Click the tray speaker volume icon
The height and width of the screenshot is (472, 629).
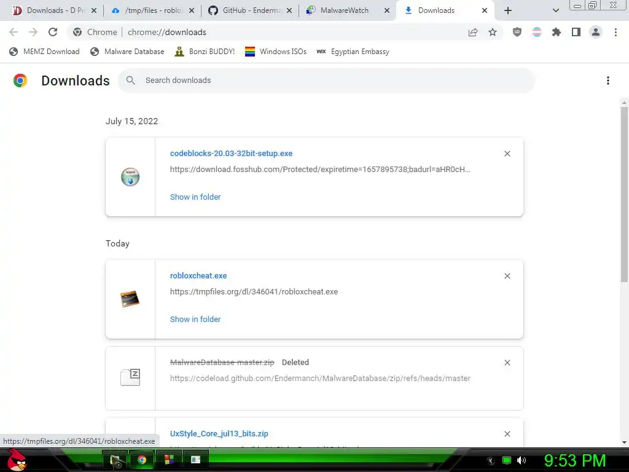(x=522, y=460)
